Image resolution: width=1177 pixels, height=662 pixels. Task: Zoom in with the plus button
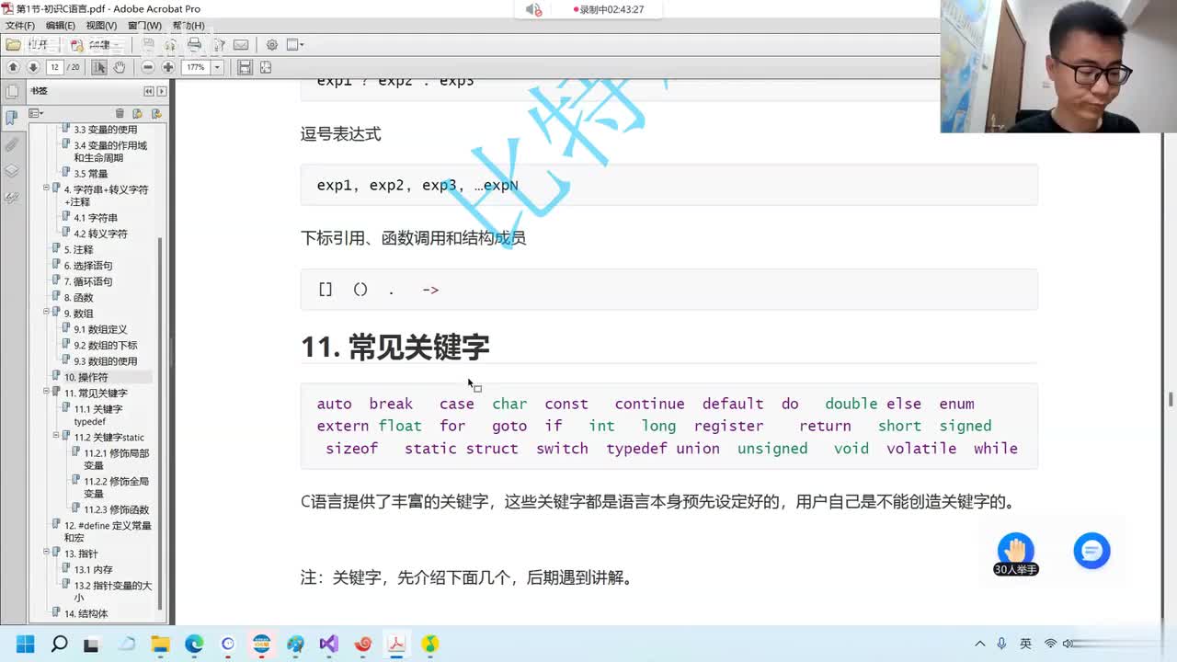point(167,67)
